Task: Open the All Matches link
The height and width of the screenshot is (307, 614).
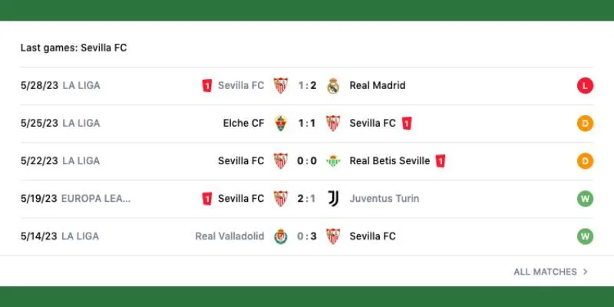Action: pos(545,272)
